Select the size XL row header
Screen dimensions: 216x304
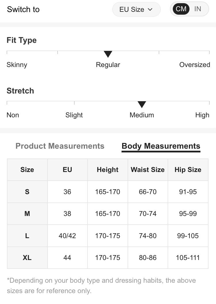(27, 258)
